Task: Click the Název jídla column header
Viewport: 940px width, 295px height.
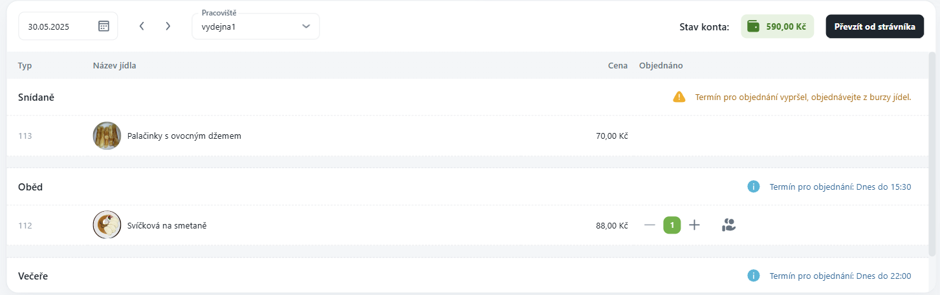Action: [115, 65]
